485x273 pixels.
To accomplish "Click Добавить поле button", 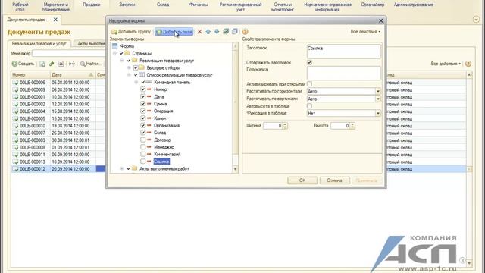I will pyautogui.click(x=174, y=32).
